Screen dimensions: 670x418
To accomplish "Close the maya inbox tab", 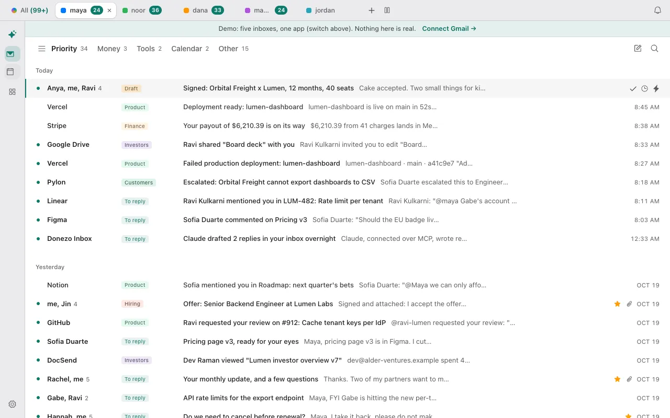I will pos(109,10).
